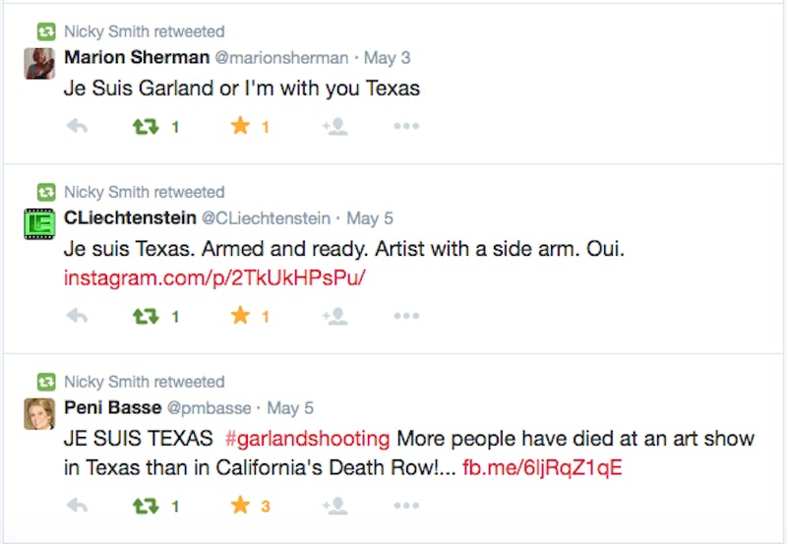
Task: Follow Marion Sherman via add-person icon
Action: 334,127
